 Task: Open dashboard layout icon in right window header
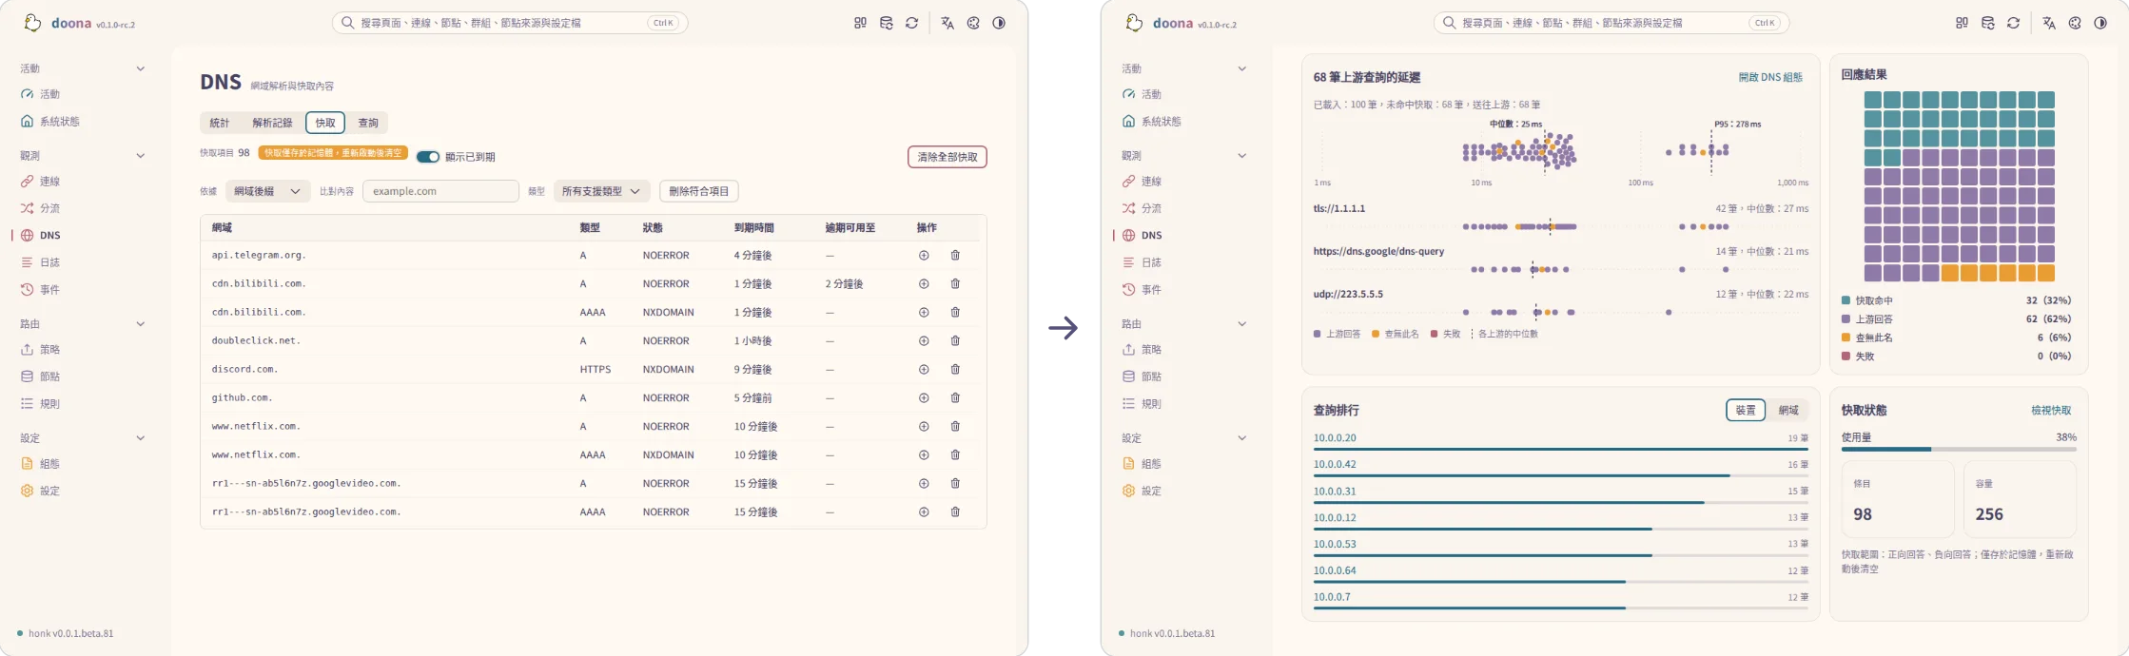coord(1962,23)
